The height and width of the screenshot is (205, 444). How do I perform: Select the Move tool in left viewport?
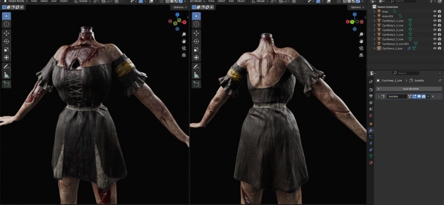tap(7, 33)
